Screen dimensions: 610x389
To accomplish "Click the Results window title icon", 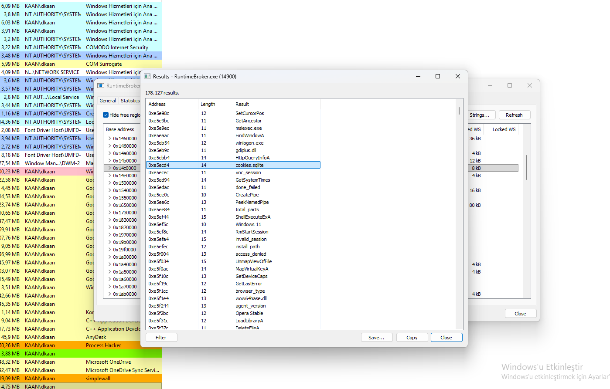I will 147,76.
